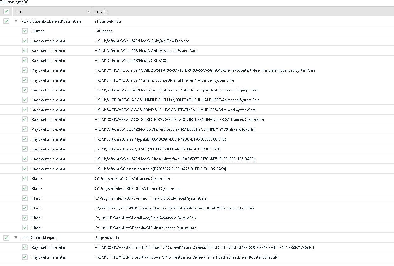This screenshot has height=266, width=394.
Task: Toggle the select-all checkbox in header
Action: coord(6,11)
